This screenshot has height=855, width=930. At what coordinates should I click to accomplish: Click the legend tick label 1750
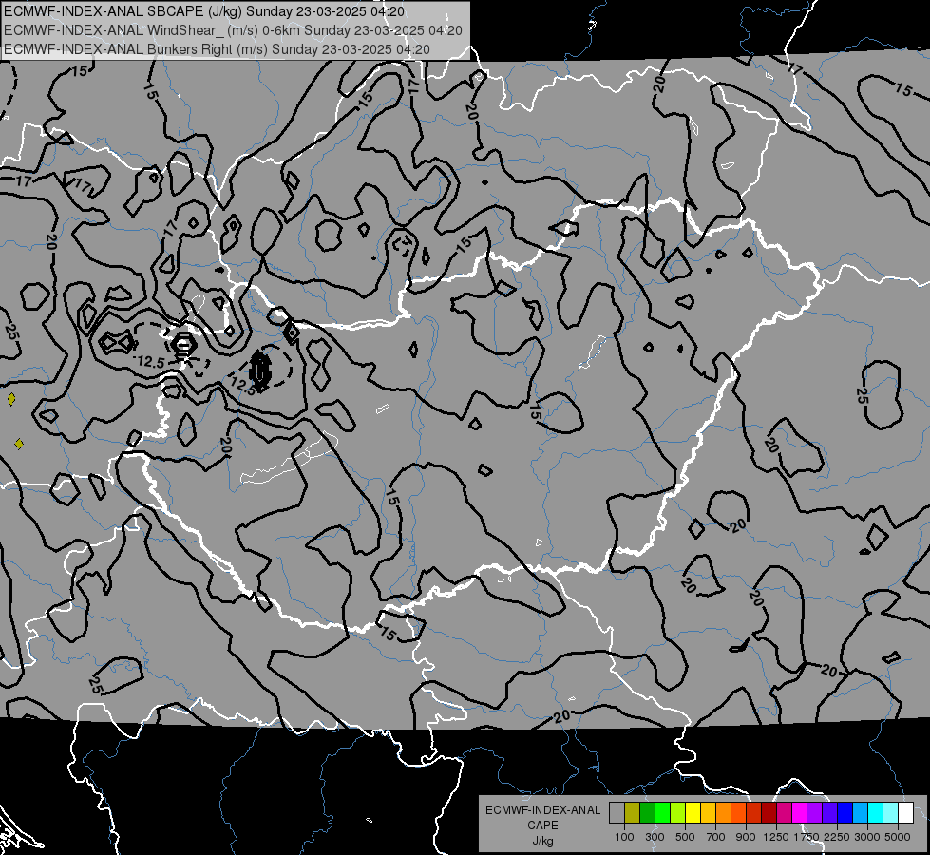pyautogui.click(x=807, y=837)
